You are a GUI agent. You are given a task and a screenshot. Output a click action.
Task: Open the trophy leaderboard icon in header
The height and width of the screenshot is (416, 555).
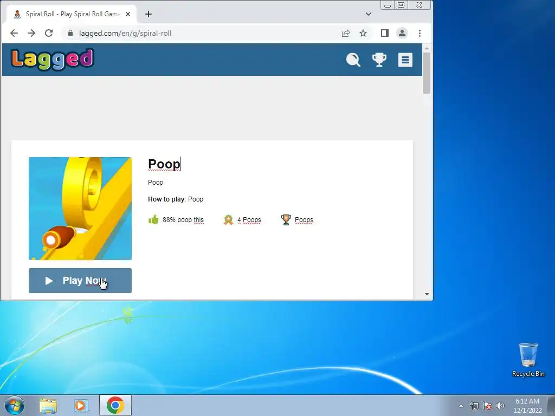379,60
